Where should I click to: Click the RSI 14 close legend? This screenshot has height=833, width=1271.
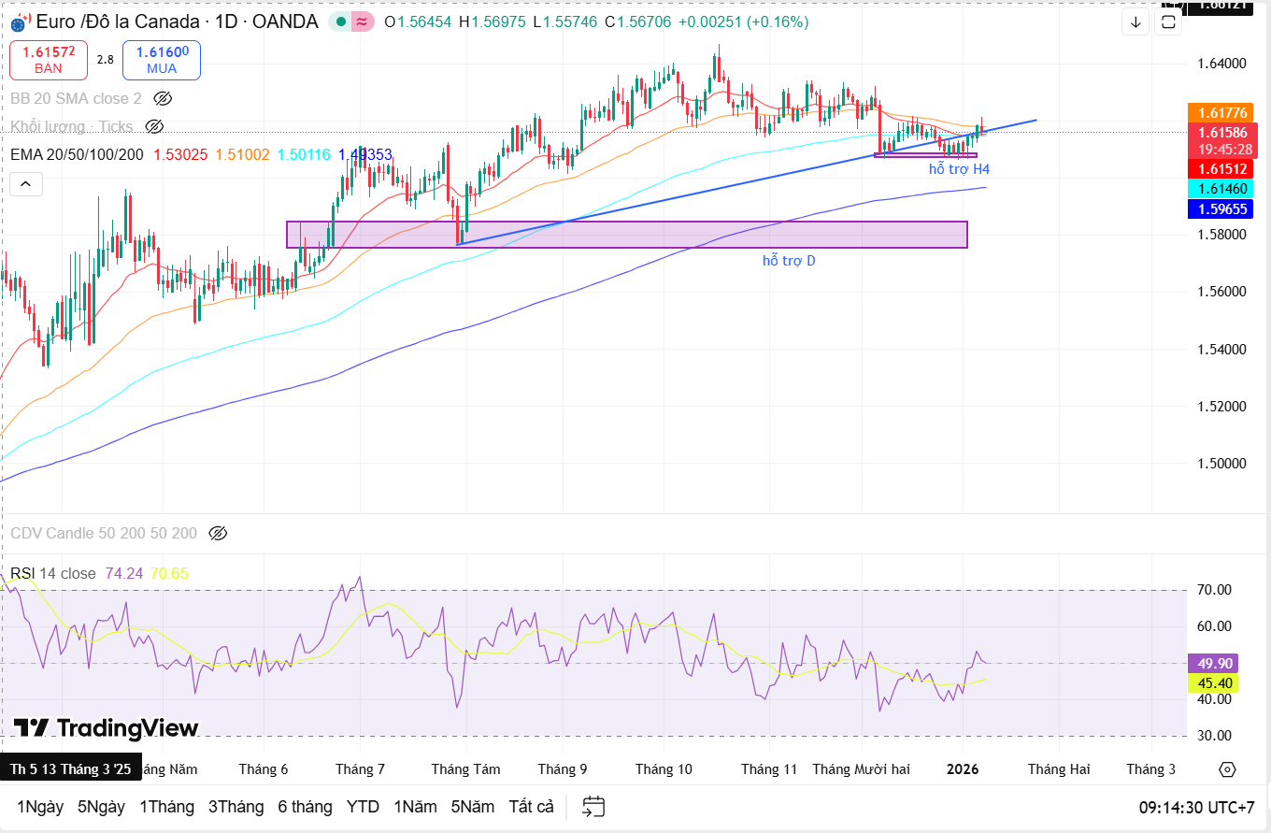pos(53,573)
